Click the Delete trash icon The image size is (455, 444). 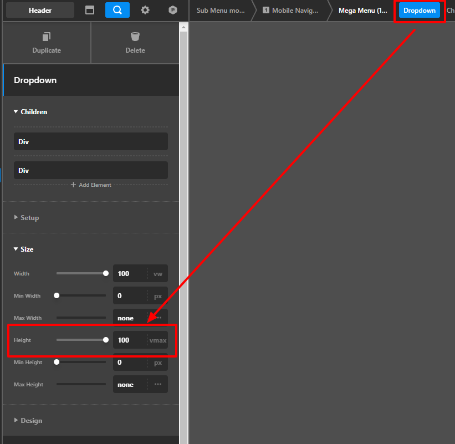point(135,37)
